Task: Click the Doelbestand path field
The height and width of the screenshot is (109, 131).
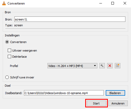Action: point(64,93)
